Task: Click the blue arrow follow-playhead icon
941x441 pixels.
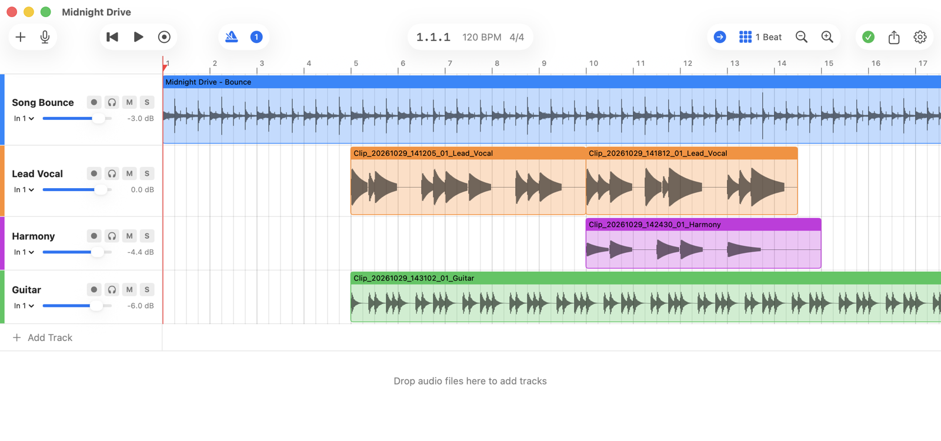Action: (720, 37)
